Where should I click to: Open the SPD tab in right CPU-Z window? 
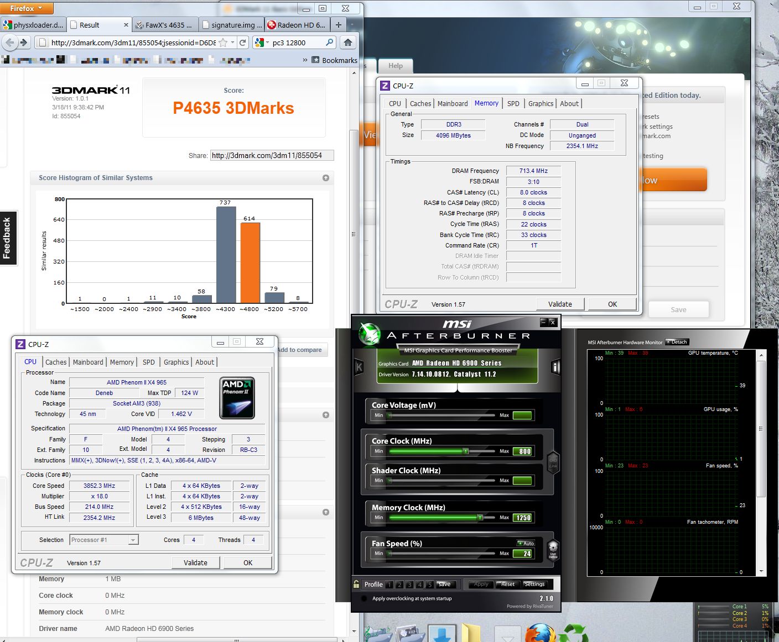click(x=513, y=104)
